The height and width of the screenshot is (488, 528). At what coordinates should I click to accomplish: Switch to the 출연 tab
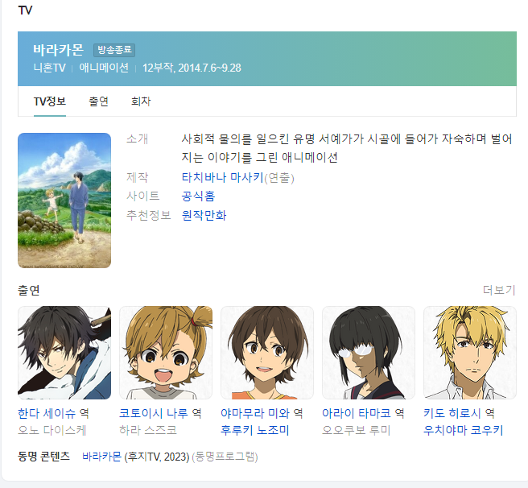click(98, 101)
